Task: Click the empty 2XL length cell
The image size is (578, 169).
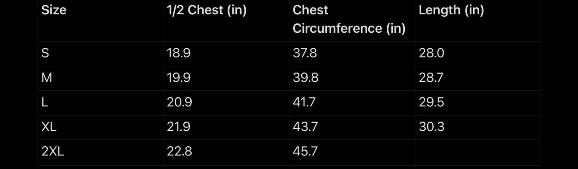Action: click(x=478, y=152)
